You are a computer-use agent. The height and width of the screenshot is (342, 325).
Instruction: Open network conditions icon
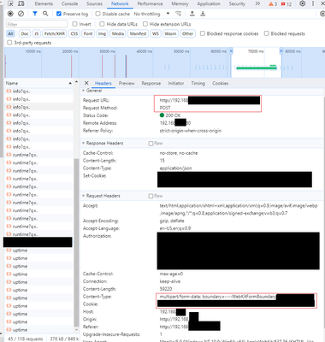179,14
